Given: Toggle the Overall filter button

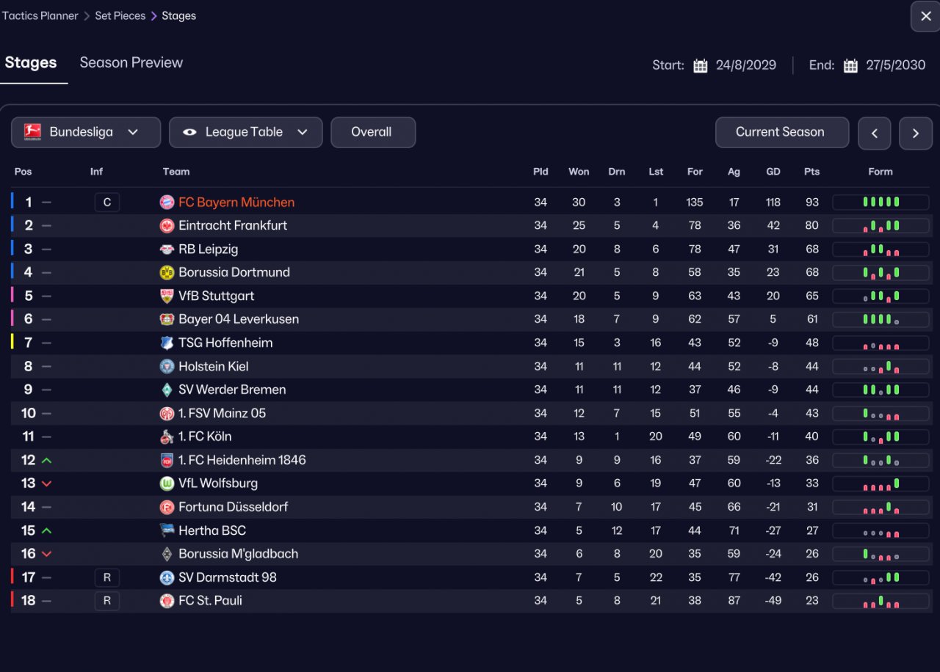Looking at the screenshot, I should tap(372, 132).
